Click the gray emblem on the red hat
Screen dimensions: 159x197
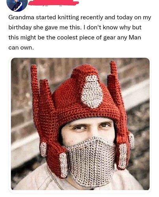(92, 91)
